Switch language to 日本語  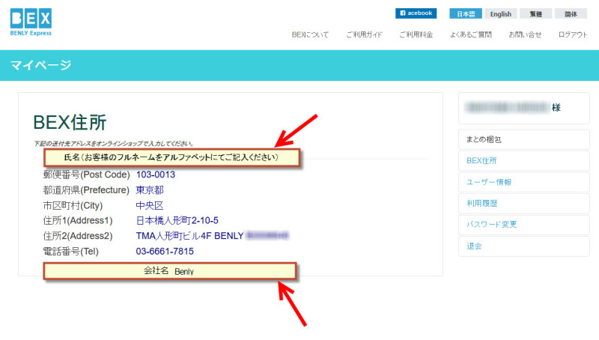coord(465,13)
